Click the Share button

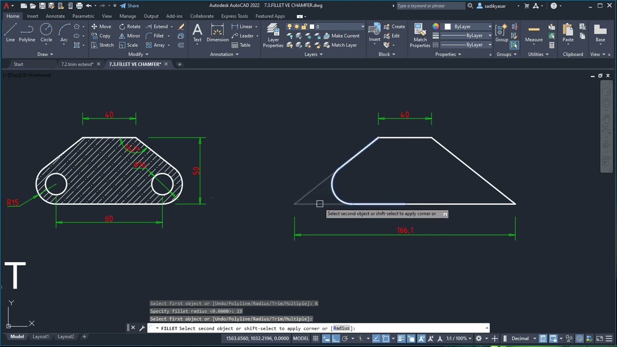(x=129, y=6)
